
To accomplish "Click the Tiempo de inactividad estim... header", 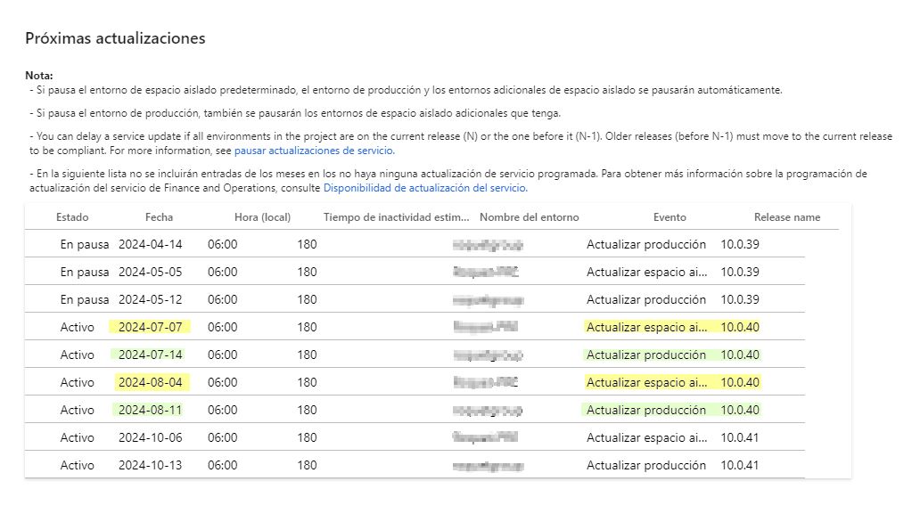I will [396, 217].
